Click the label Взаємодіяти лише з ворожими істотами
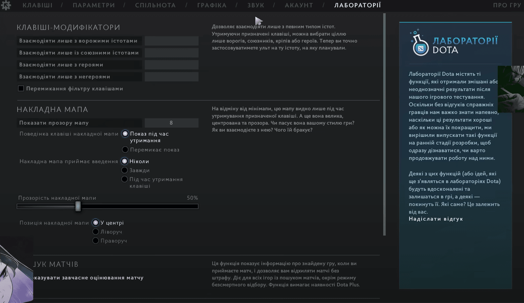Screen dimensions: 524x303 [78, 41]
